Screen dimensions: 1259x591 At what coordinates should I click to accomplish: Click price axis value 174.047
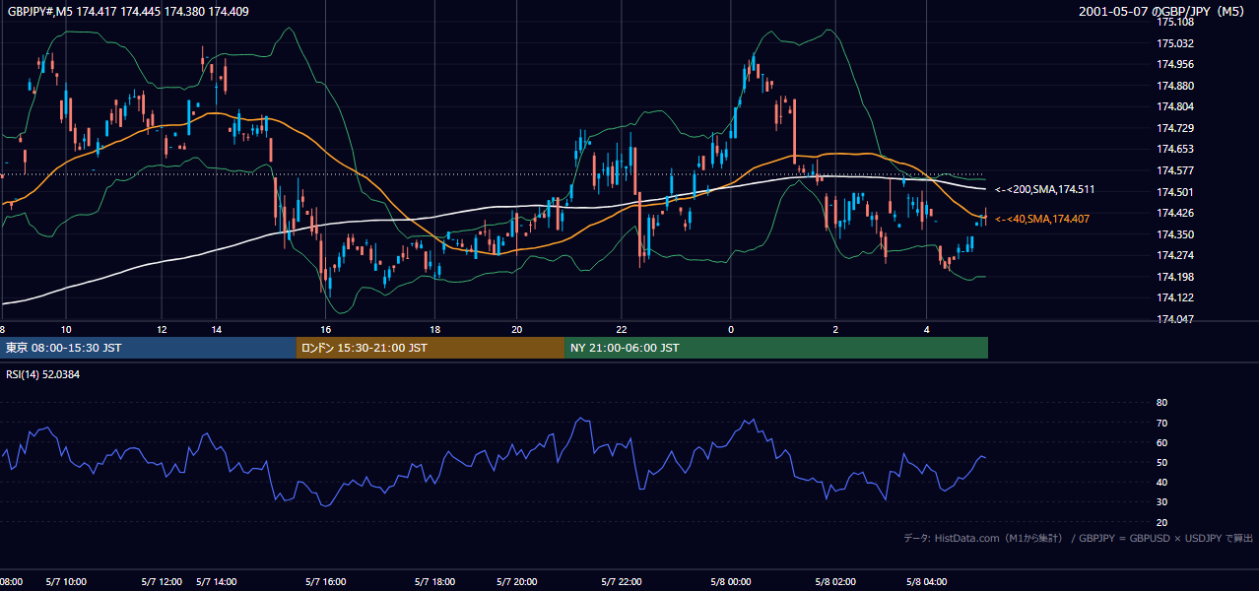point(1175,319)
